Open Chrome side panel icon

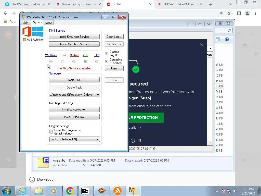[239, 13]
